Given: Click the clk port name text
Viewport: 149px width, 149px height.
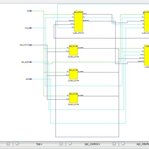Looking at the screenshot, I should click(x=28, y=11).
